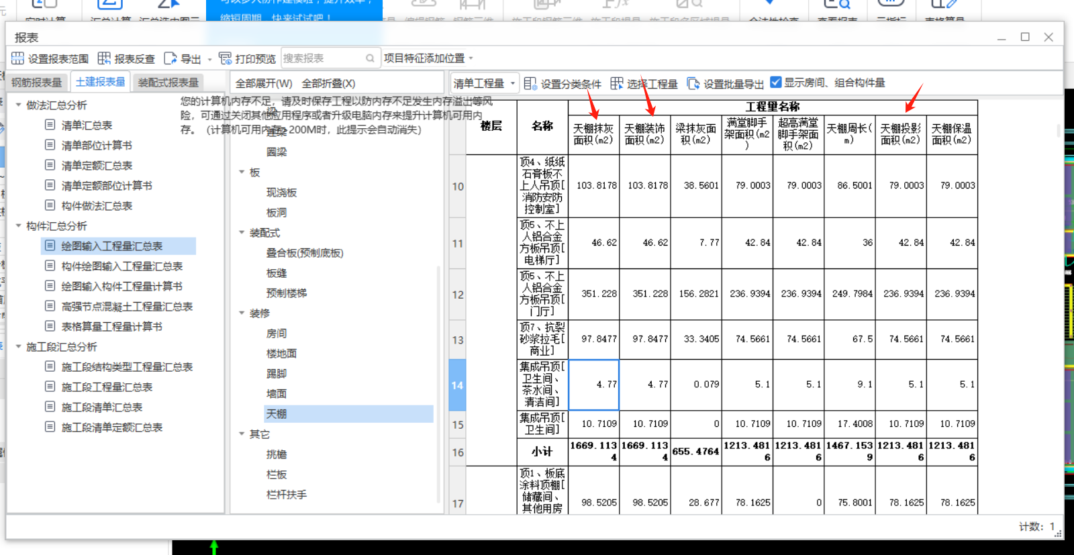This screenshot has width=1074, height=555.
Task: Click 设置批量导出 icon button
Action: (x=693, y=83)
